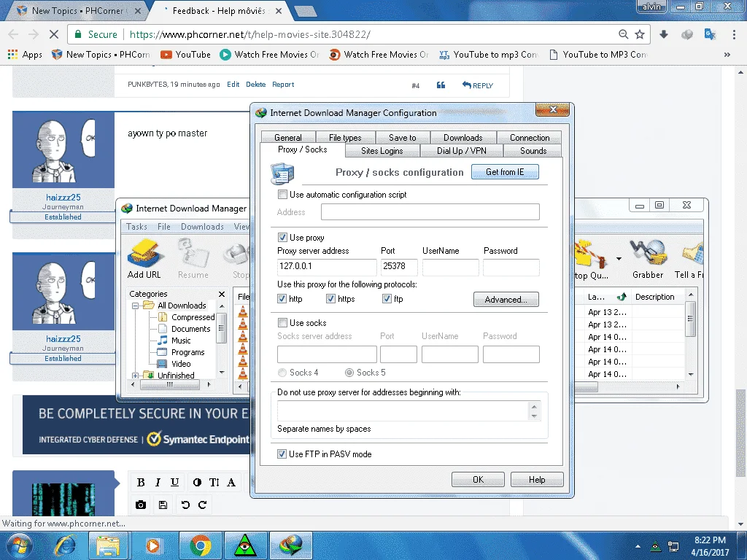Click the automatic configuration Address field

[430, 212]
